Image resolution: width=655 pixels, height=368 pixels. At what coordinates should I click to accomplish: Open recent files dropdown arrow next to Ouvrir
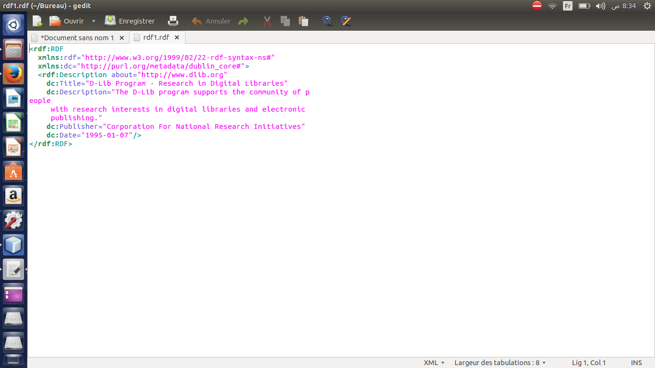[94, 21]
